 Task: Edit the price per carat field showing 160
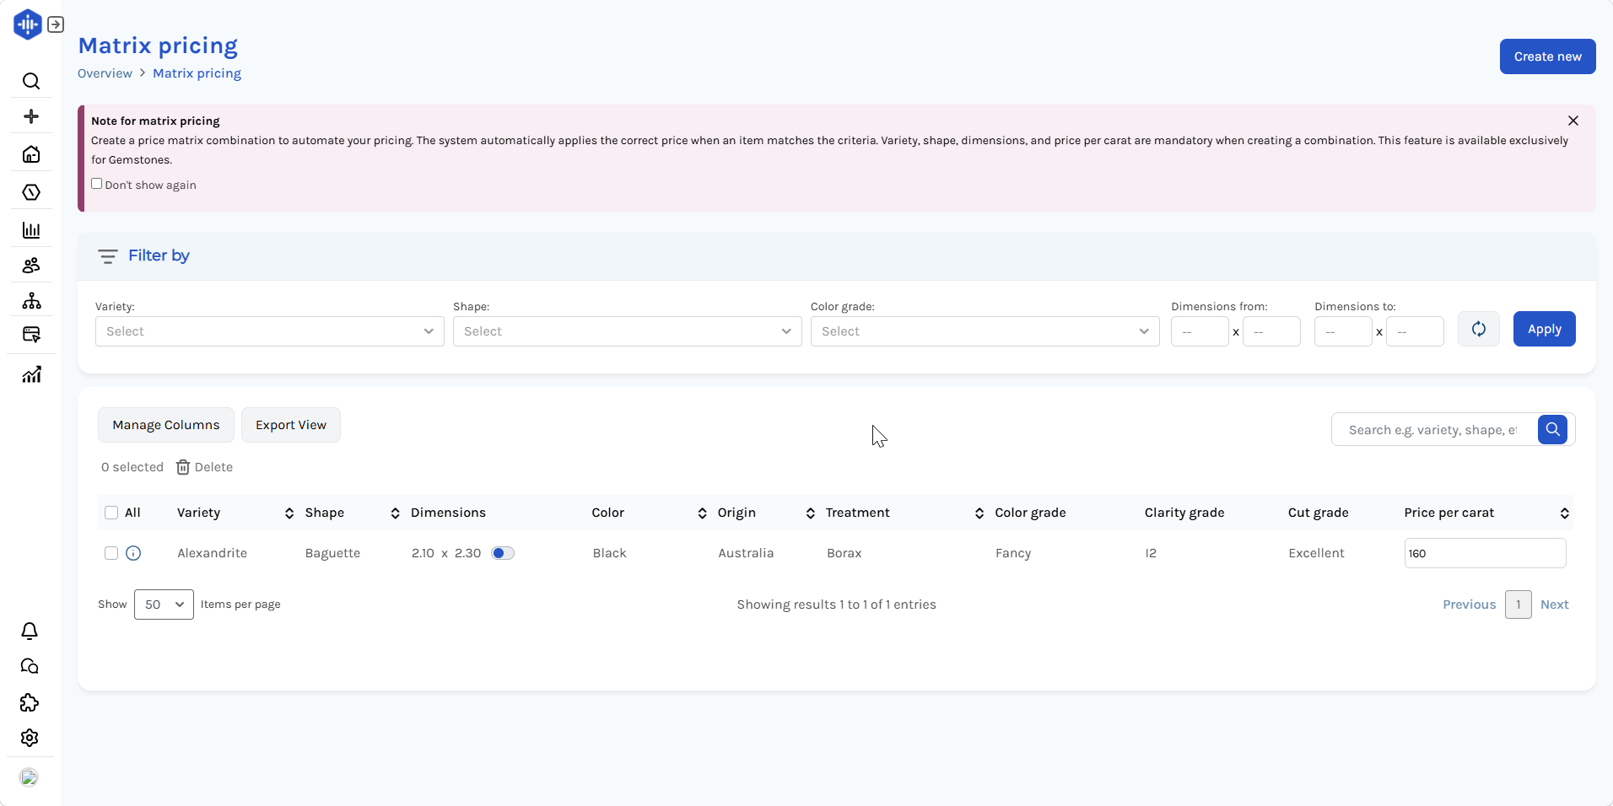pos(1485,553)
